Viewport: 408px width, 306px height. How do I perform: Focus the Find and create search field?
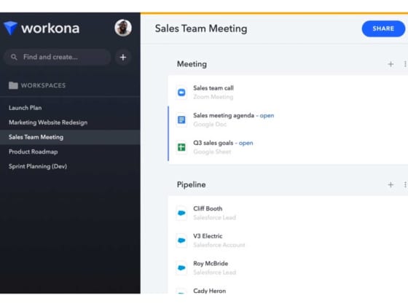(x=58, y=57)
